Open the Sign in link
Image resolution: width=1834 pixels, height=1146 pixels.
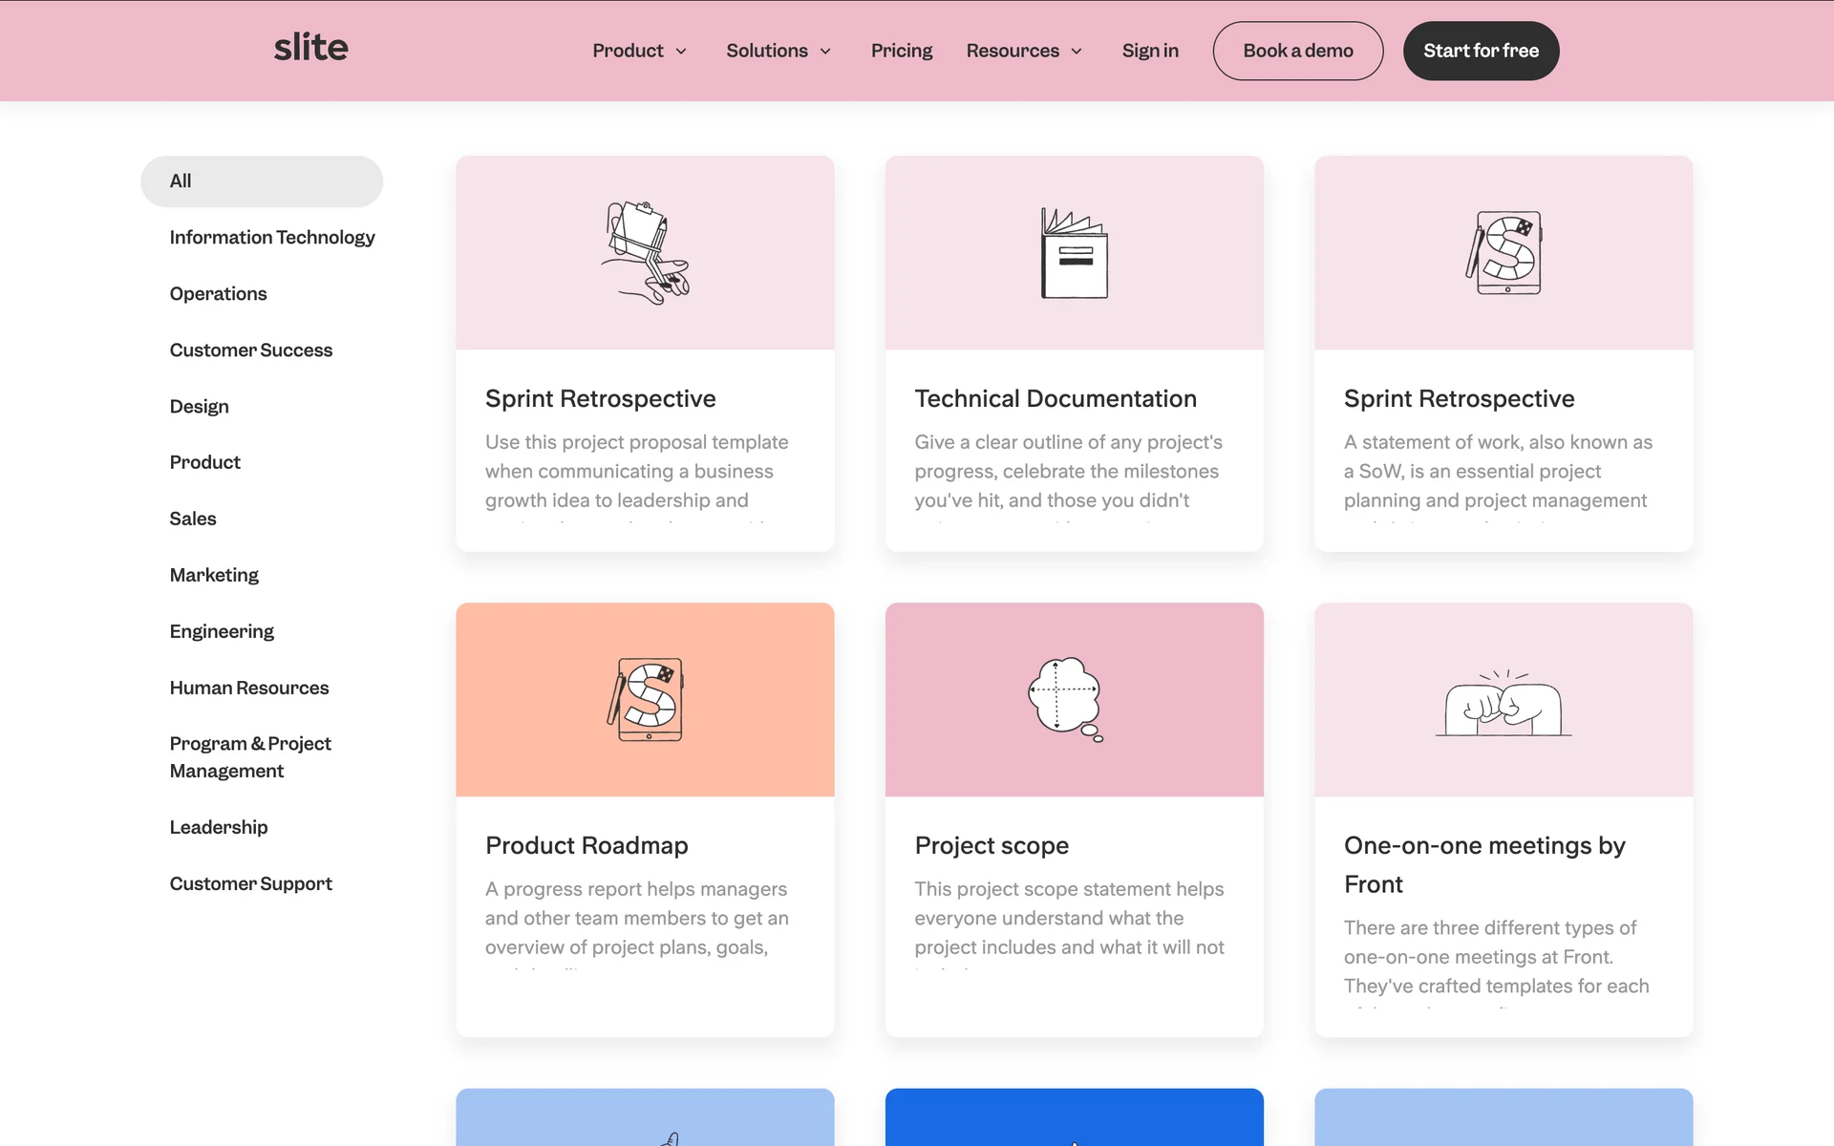pos(1149,51)
